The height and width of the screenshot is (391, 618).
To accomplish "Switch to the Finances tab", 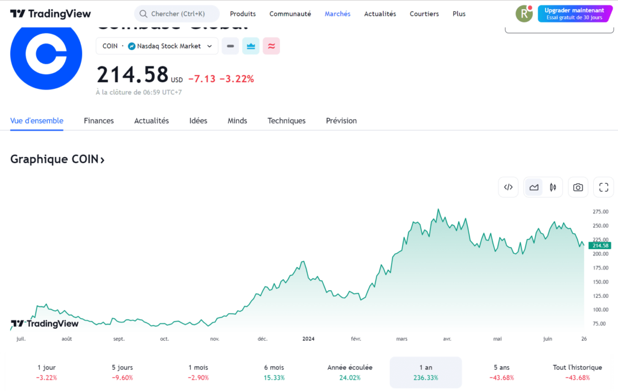I will coord(98,120).
